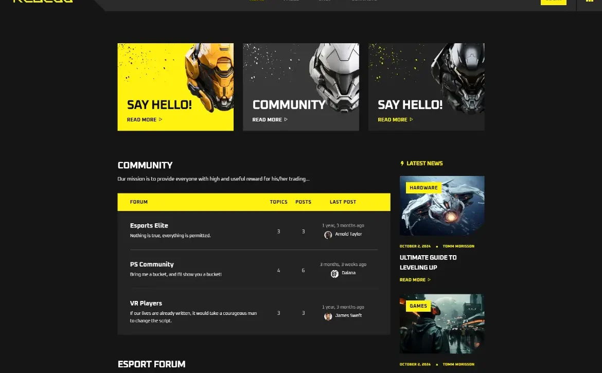Screen dimensions: 602x373
Task: Select the Games category tag
Action: click(x=418, y=306)
